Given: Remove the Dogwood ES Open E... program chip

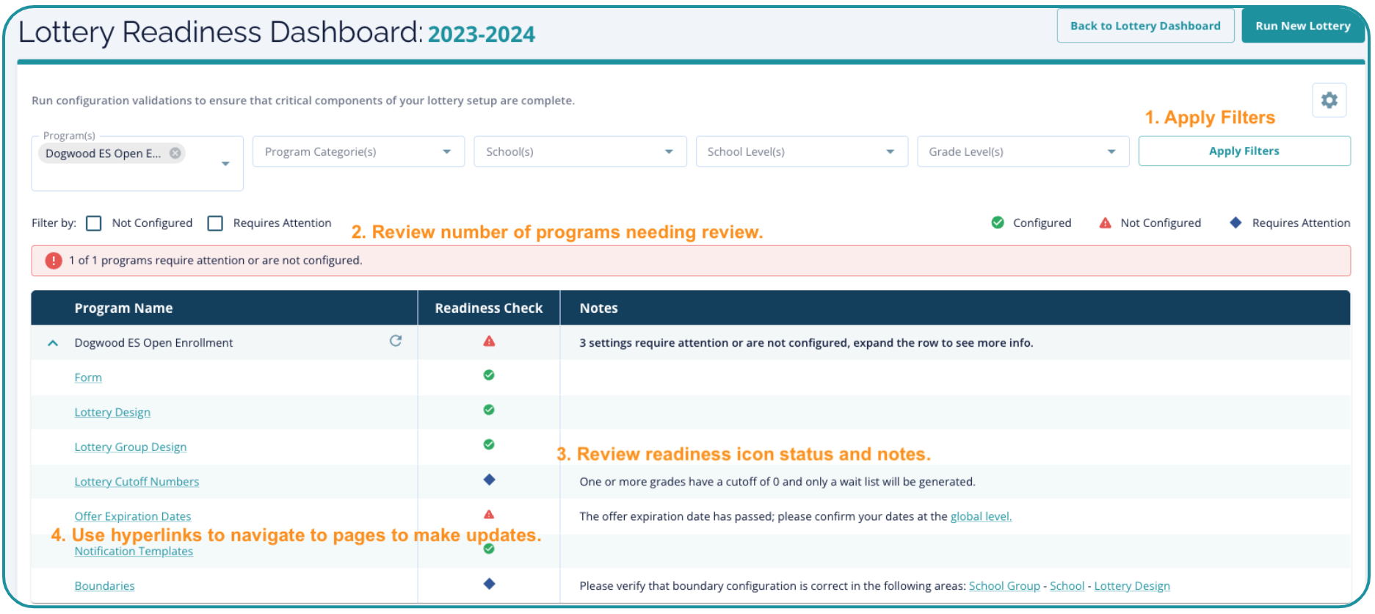Looking at the screenshot, I should 175,153.
